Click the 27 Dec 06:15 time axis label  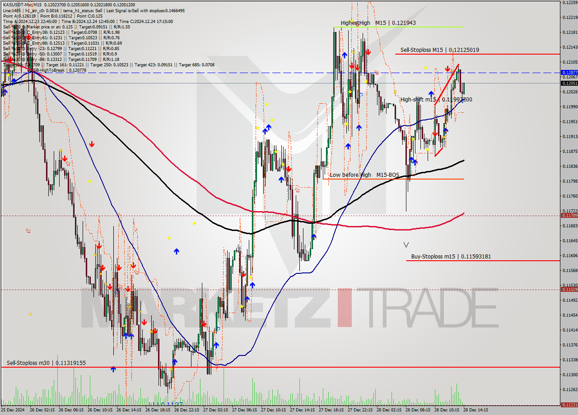pyautogui.click(x=245, y=411)
